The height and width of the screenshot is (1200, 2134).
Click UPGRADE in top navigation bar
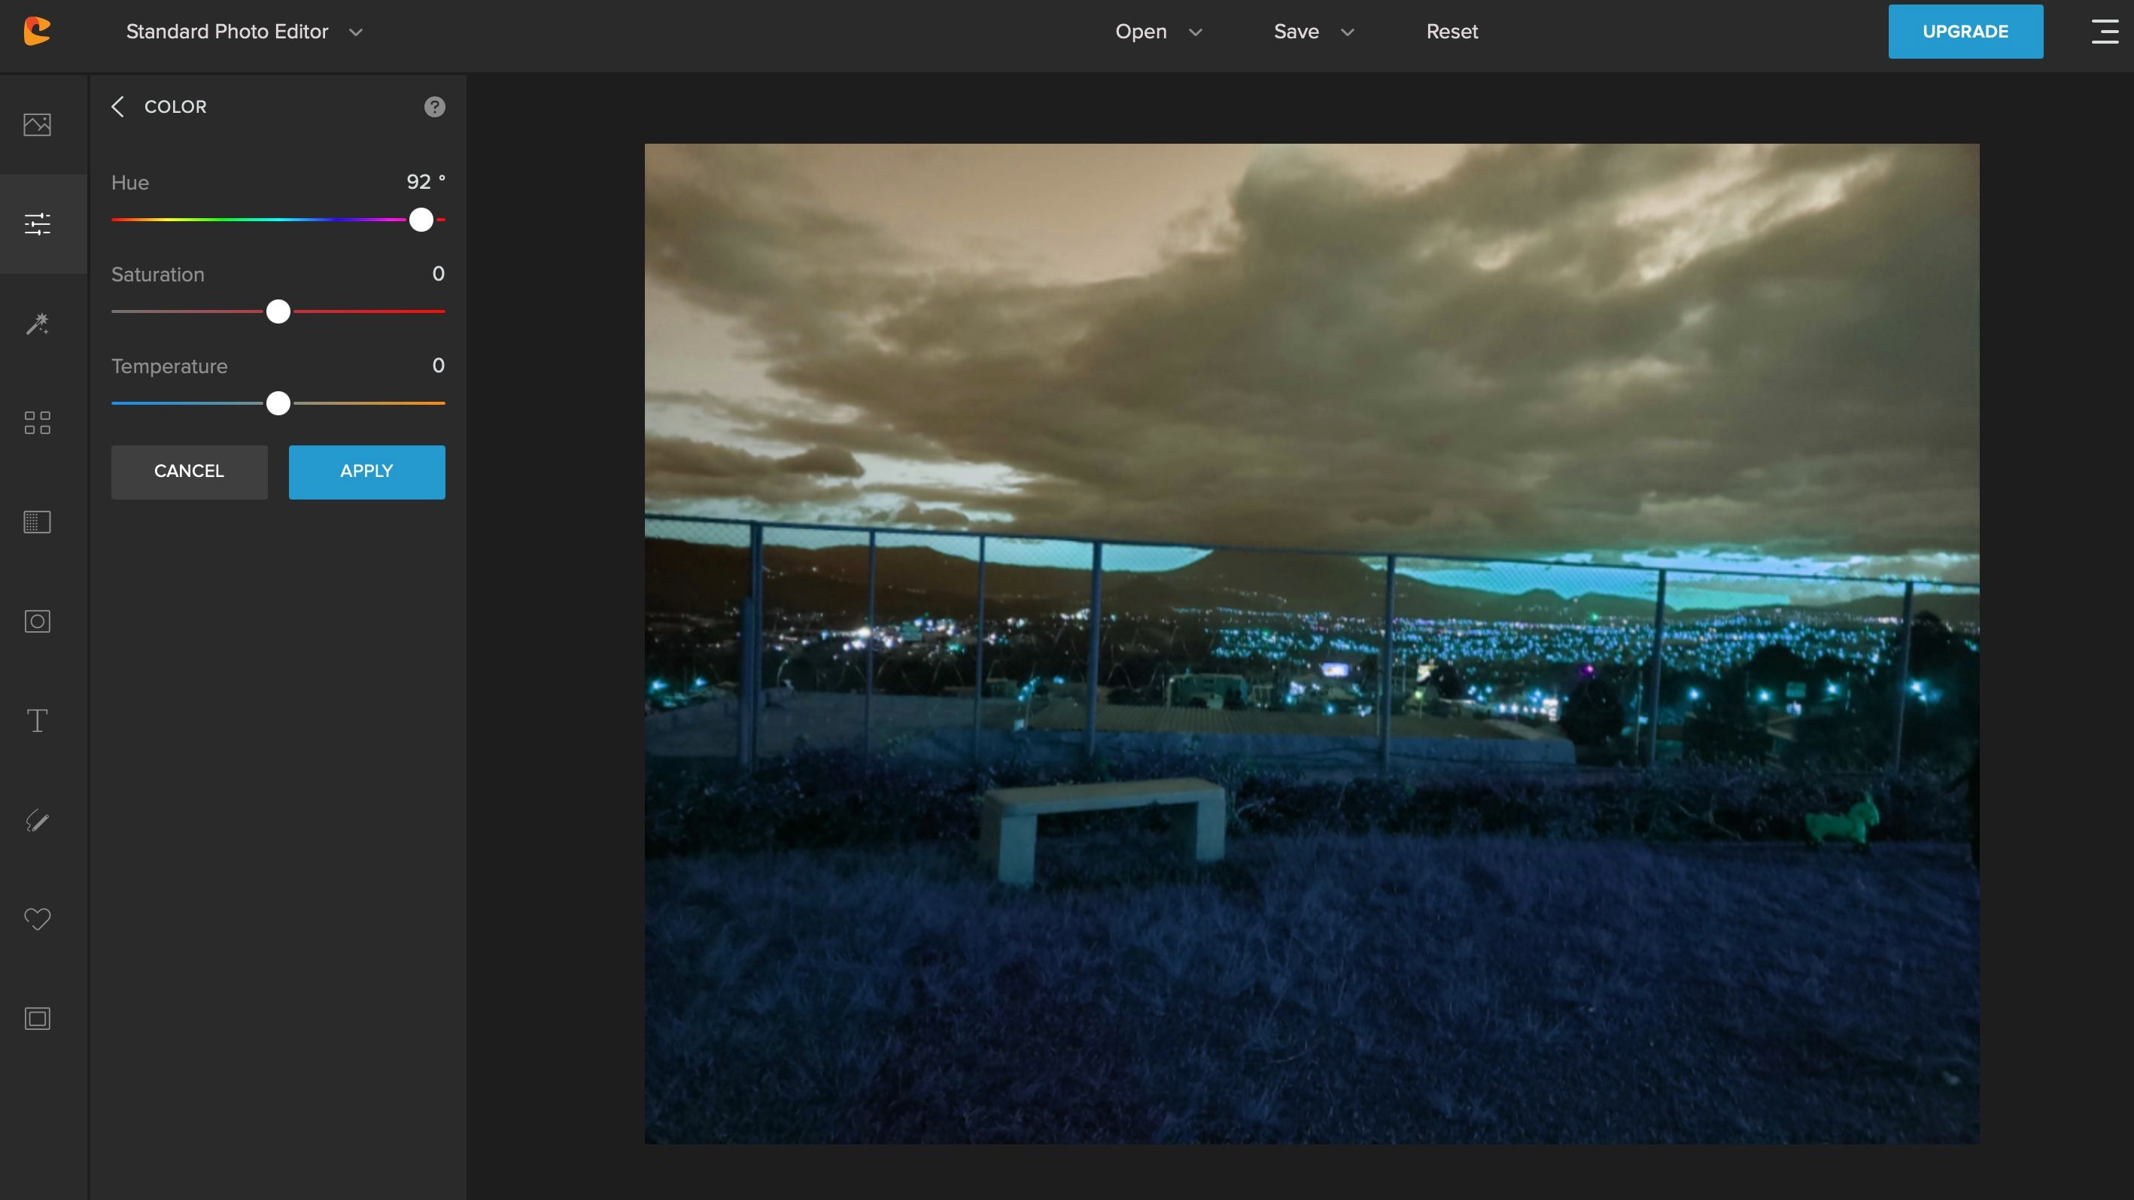pos(1965,31)
